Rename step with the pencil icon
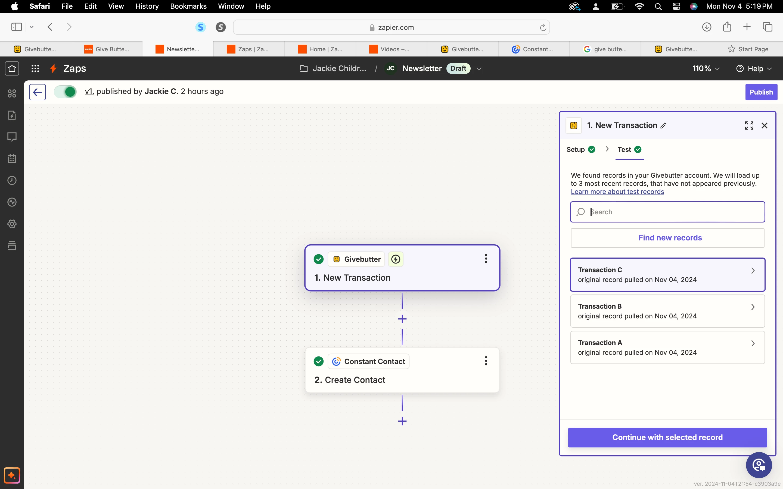Viewport: 783px width, 489px height. pyautogui.click(x=664, y=126)
